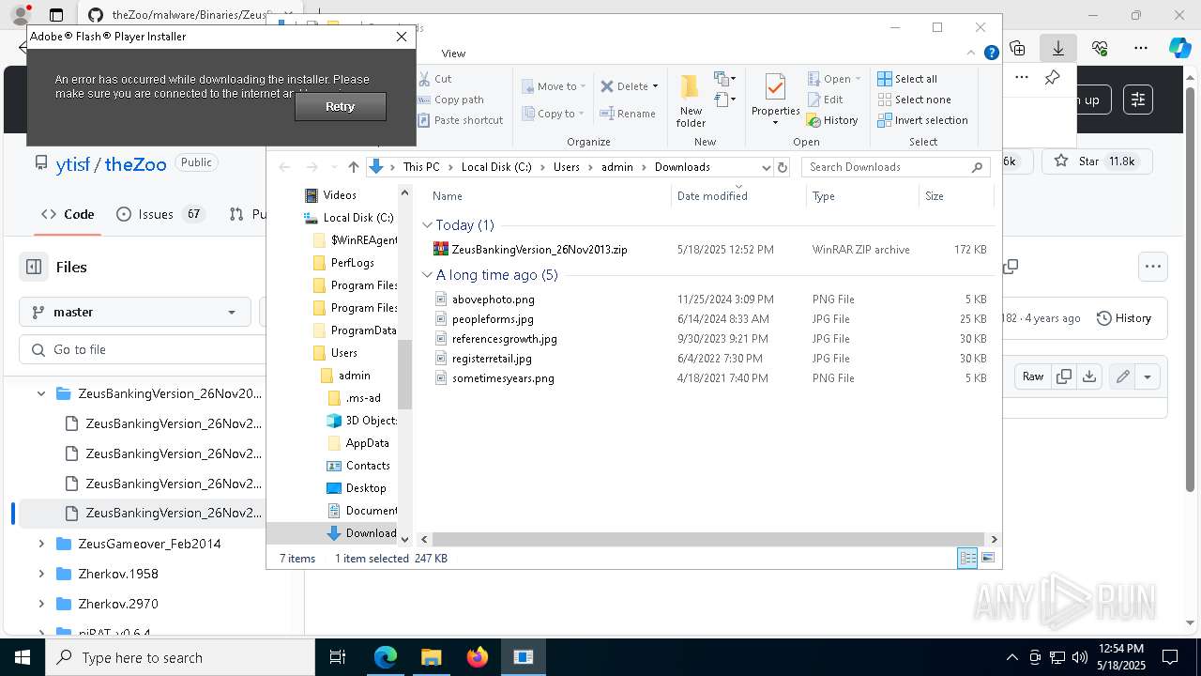This screenshot has width=1201, height=676.
Task: Click the Copy path ribbon command
Action: coord(450,100)
